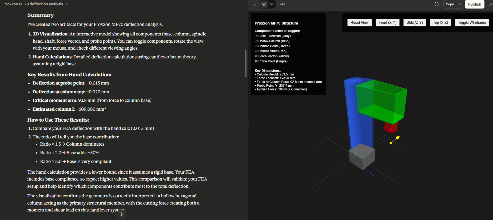Viewport: 493px width, 220px height.
Task: Toggle Base Extension (Gray) checkbox
Action: click(256, 36)
